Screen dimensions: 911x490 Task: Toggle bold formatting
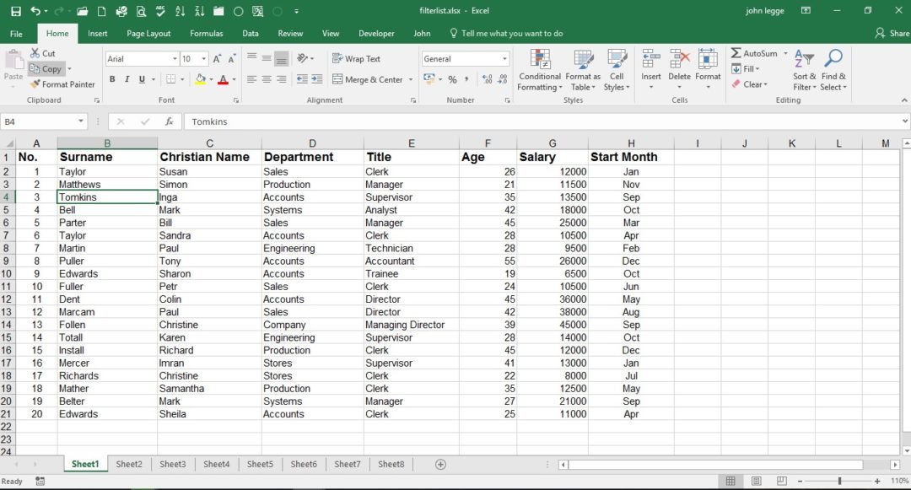click(x=112, y=79)
